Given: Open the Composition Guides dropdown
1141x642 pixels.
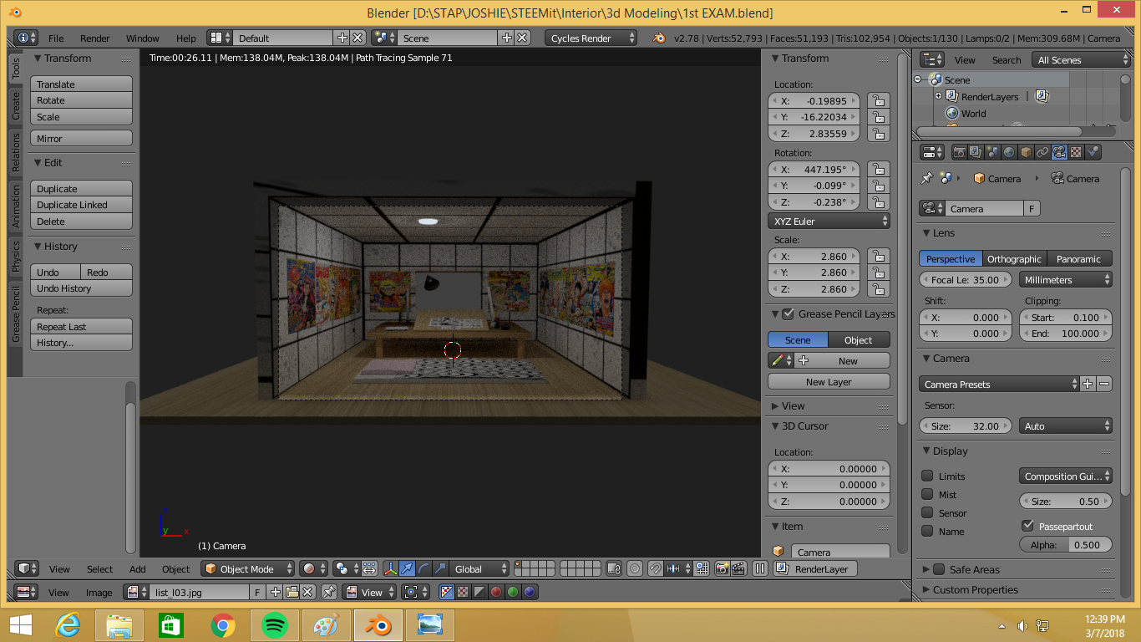Looking at the screenshot, I should [x=1066, y=476].
